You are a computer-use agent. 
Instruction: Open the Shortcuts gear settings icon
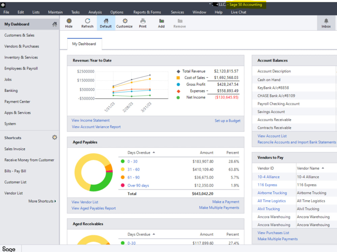(x=55, y=137)
